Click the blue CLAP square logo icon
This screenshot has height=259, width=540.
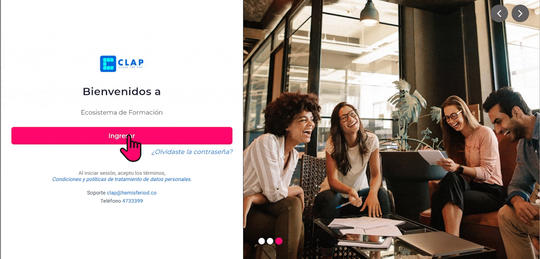coord(108,64)
